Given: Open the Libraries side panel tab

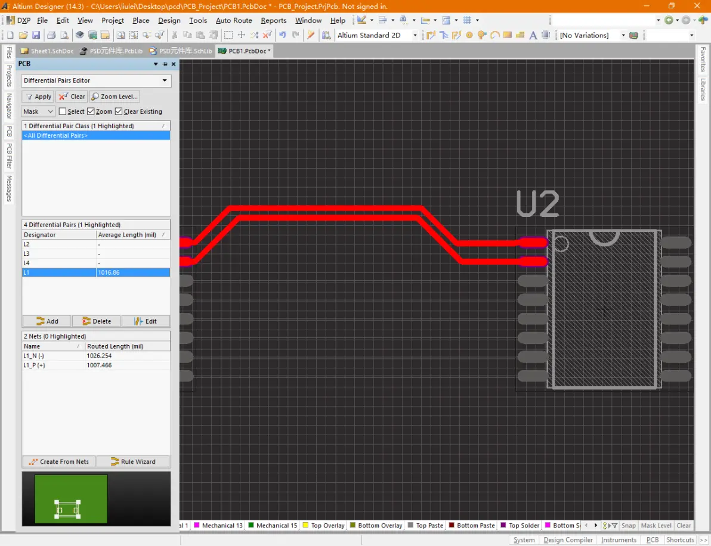Looking at the screenshot, I should [703, 90].
